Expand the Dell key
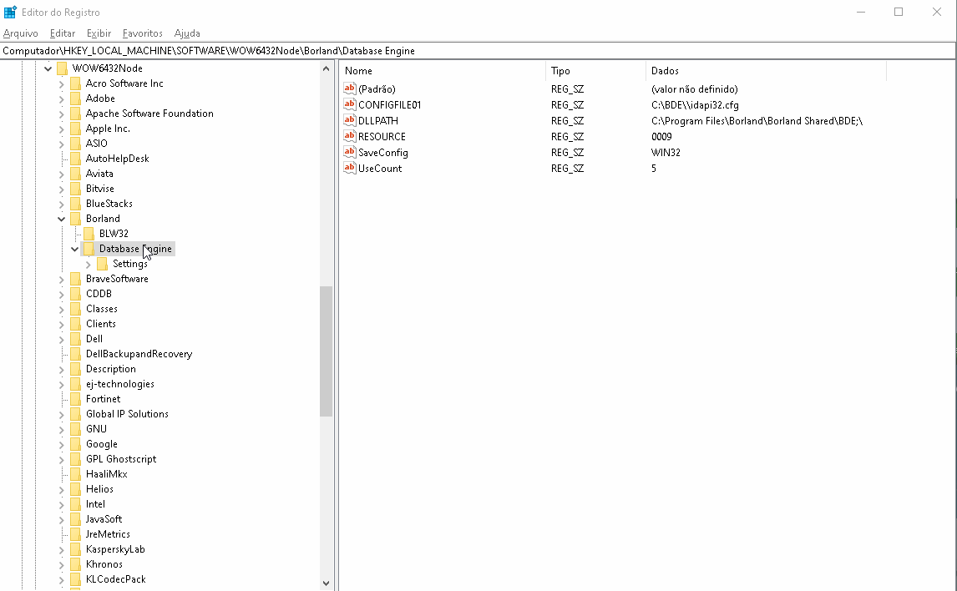Viewport: 957px width, 591px height. (62, 339)
